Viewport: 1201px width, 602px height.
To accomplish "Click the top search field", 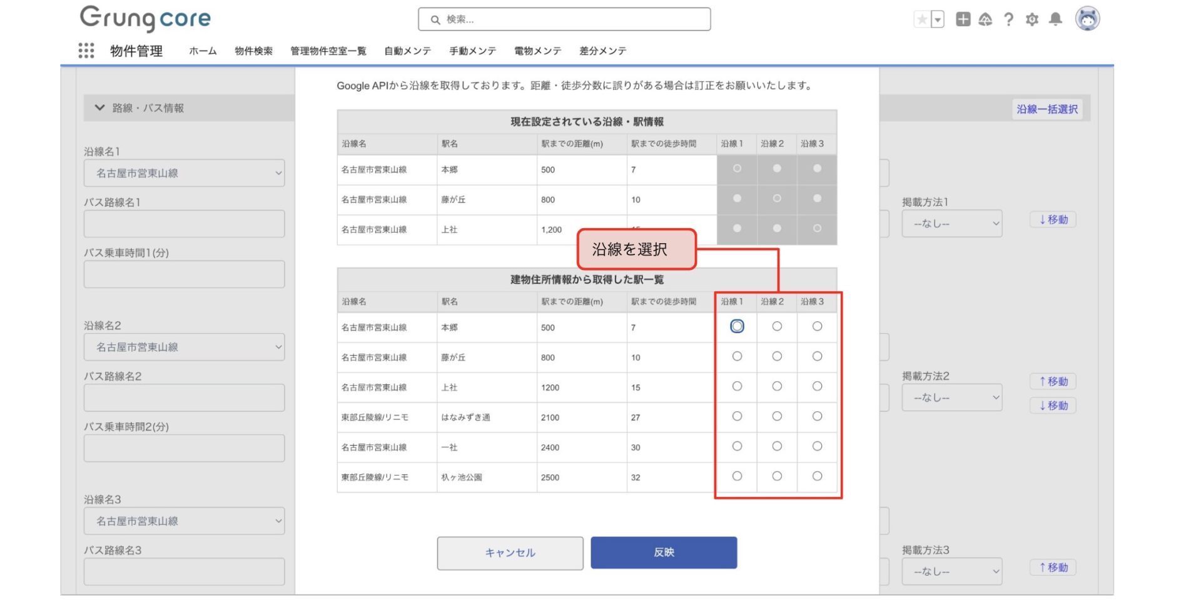I will tap(564, 19).
